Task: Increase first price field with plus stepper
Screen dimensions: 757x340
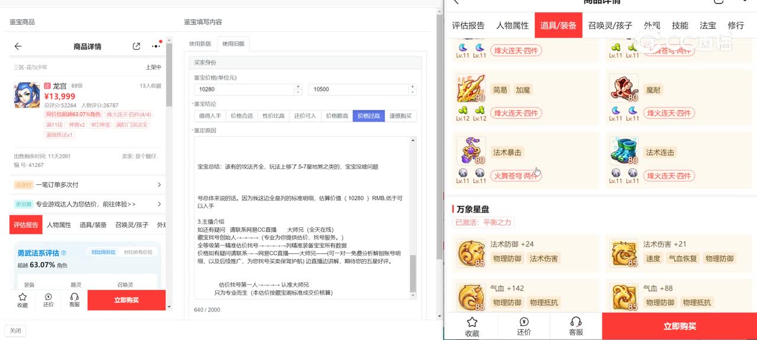Action: [297, 86]
